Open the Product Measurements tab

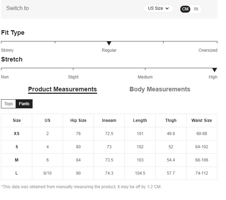pyautogui.click(x=62, y=89)
